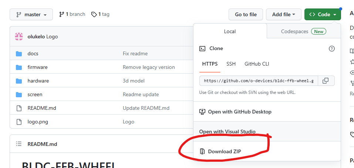Viewport: 354px width, 168px height.
Task: Select the SSH clone option
Action: click(231, 64)
